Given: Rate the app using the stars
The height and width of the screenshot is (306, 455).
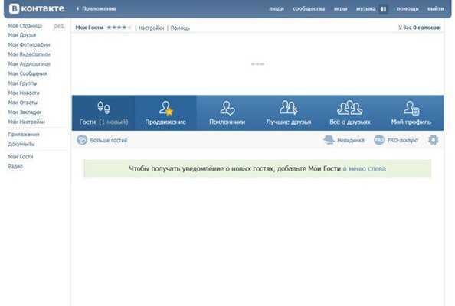Looking at the screenshot, I should pyautogui.click(x=119, y=28).
